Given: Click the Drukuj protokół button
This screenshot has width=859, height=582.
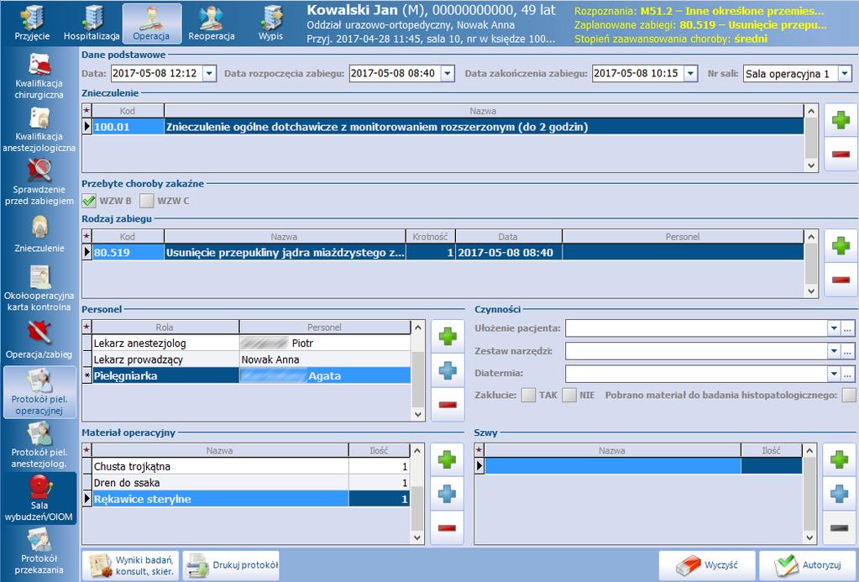Looking at the screenshot, I should [x=231, y=565].
